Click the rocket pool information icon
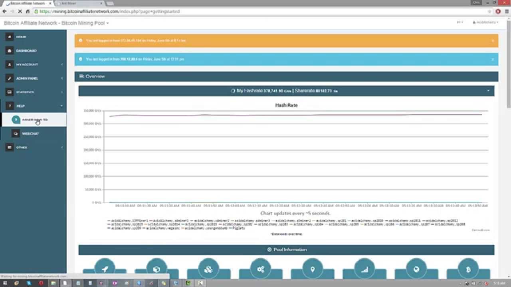511x287 pixels. 105,269
